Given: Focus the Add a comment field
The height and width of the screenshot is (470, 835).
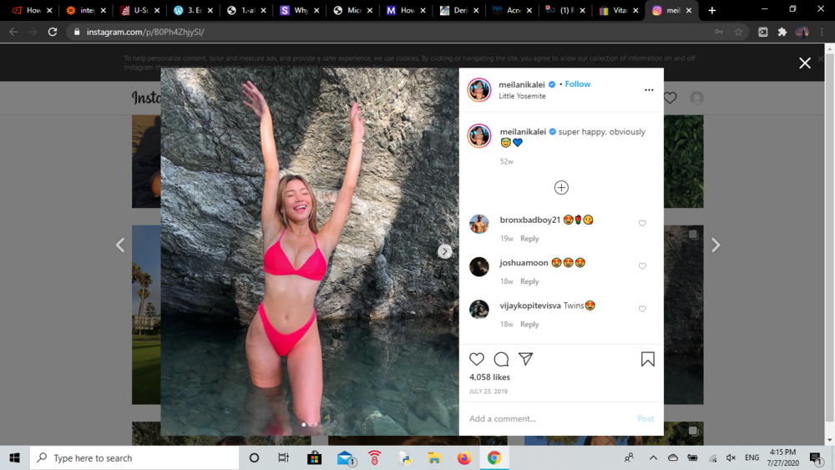Looking at the screenshot, I should [x=549, y=419].
